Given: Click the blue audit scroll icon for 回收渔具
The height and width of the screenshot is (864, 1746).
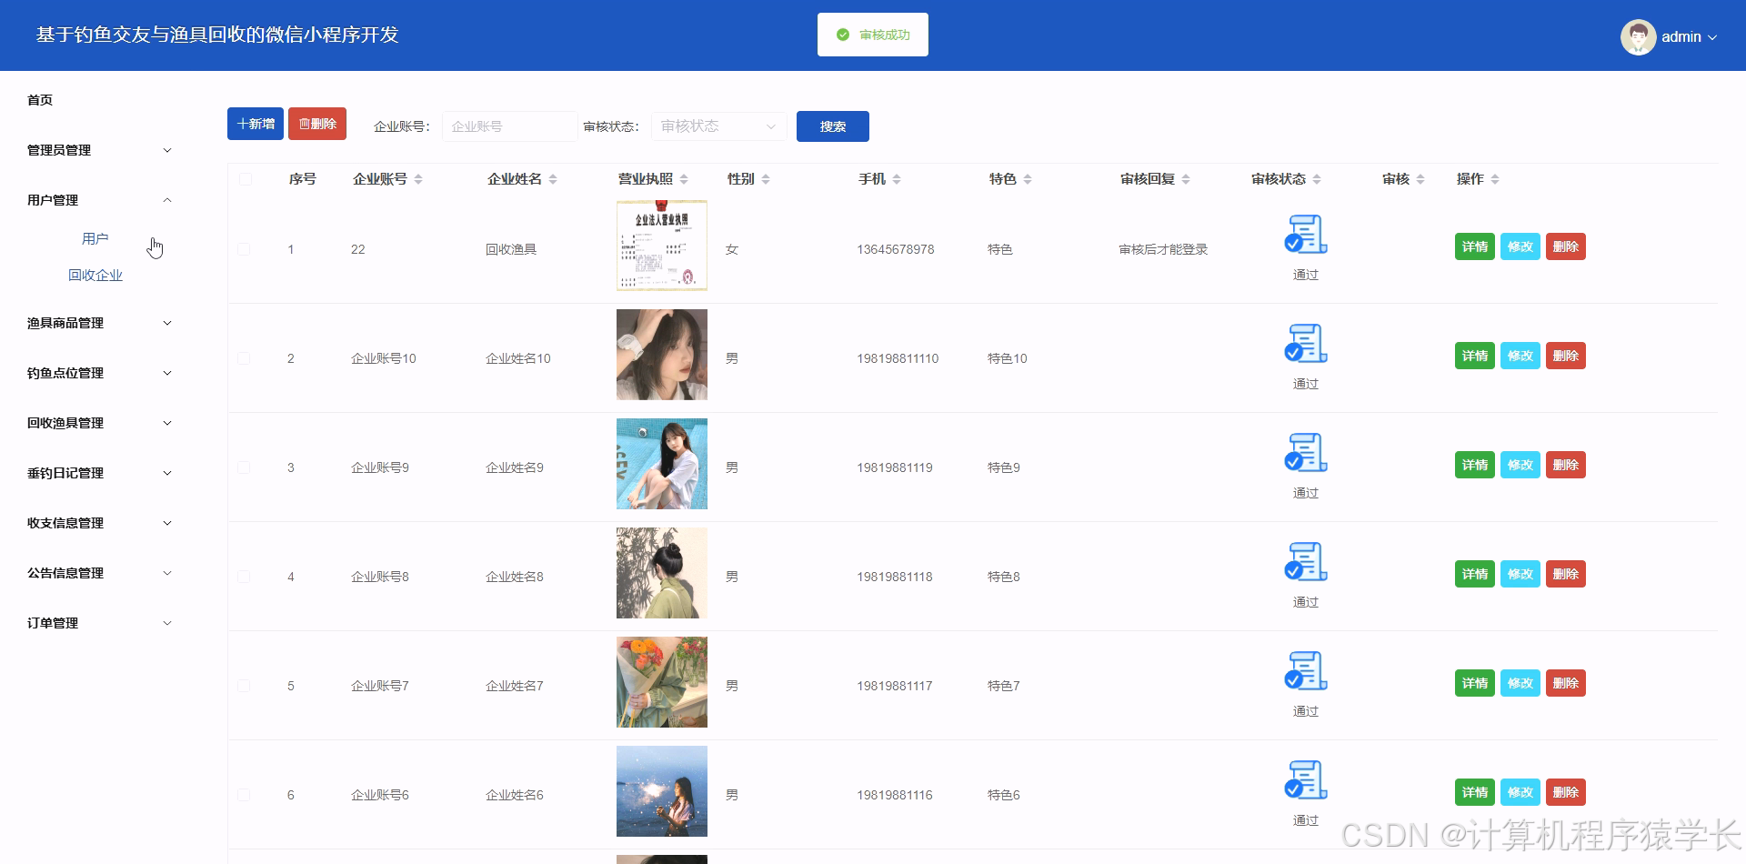Looking at the screenshot, I should [1305, 234].
